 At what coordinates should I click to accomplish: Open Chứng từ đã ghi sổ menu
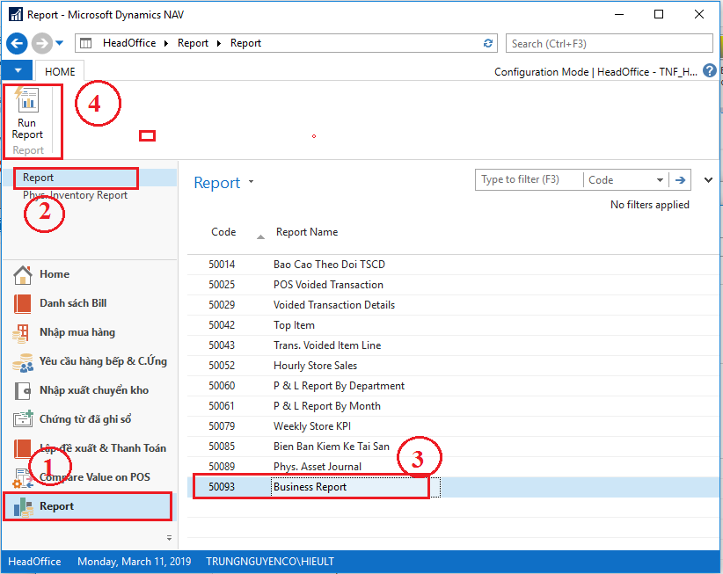click(x=85, y=419)
